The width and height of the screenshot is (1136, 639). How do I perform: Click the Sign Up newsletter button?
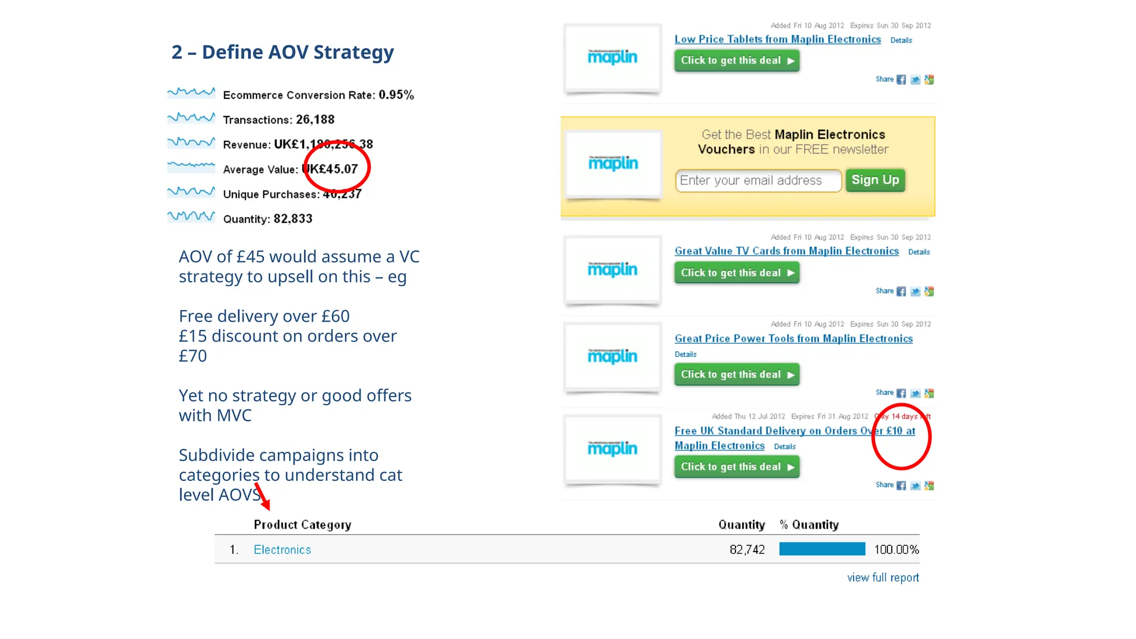[875, 180]
